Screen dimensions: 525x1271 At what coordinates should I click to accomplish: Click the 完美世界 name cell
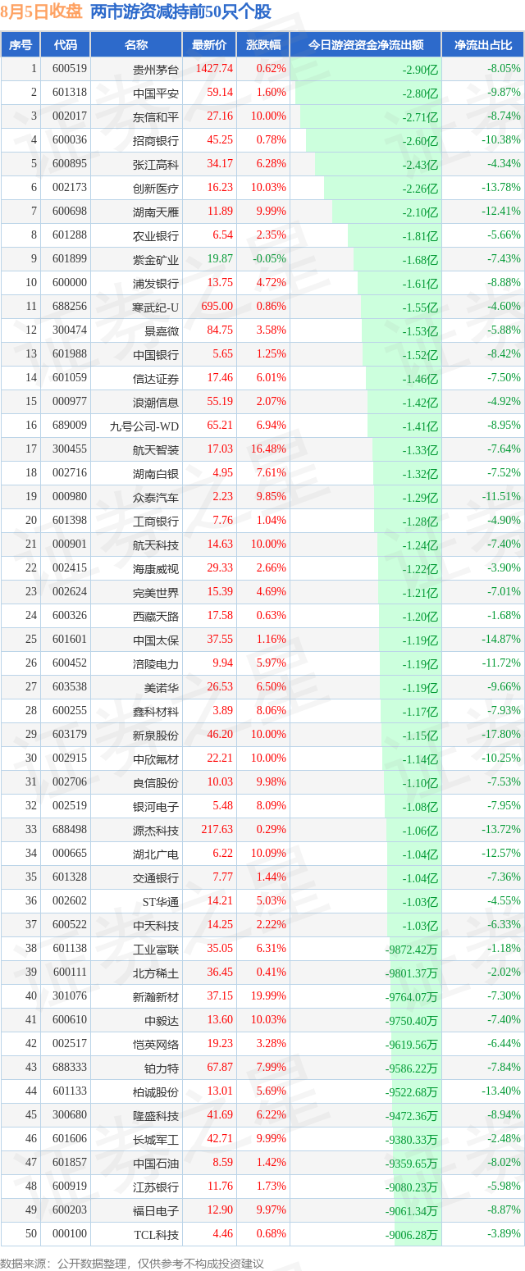pos(156,592)
